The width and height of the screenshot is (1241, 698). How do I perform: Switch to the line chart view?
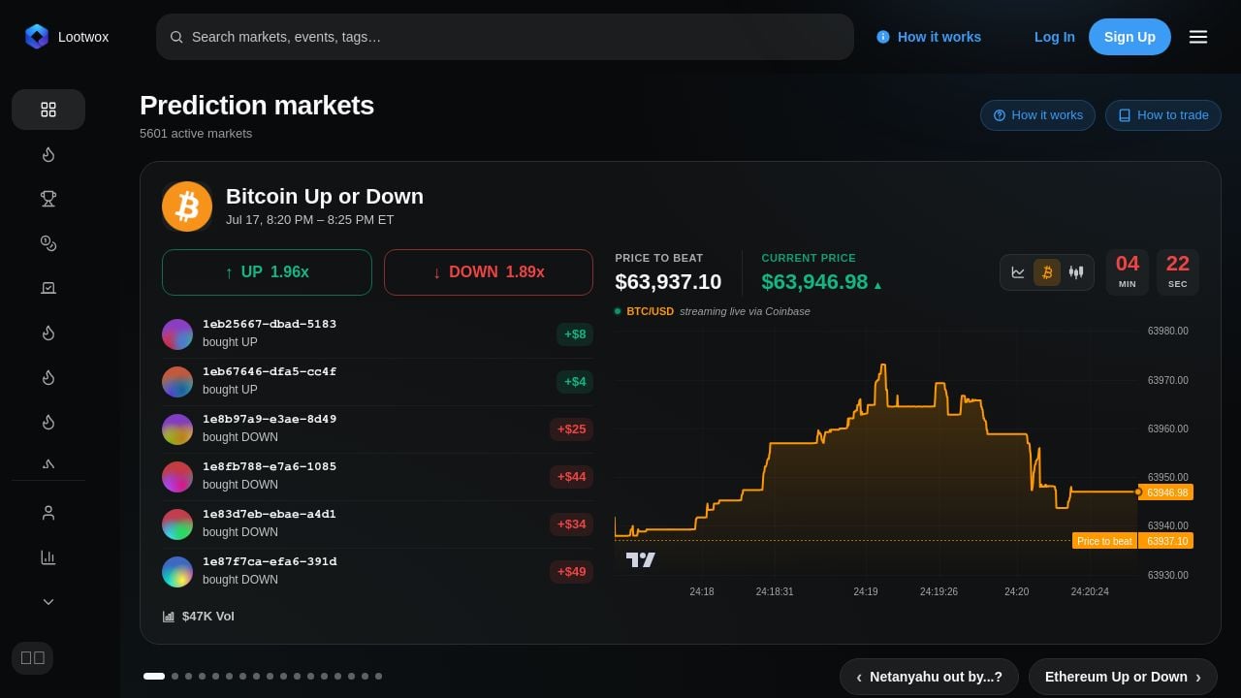tap(1018, 272)
